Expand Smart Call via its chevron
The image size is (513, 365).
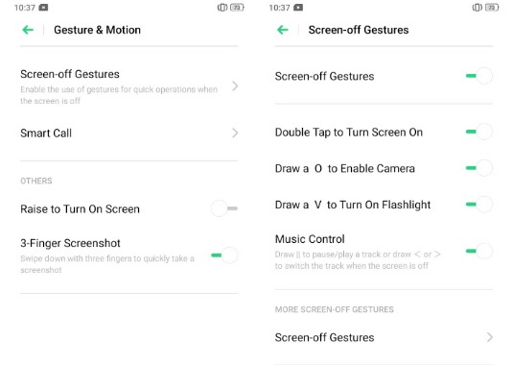(x=235, y=133)
